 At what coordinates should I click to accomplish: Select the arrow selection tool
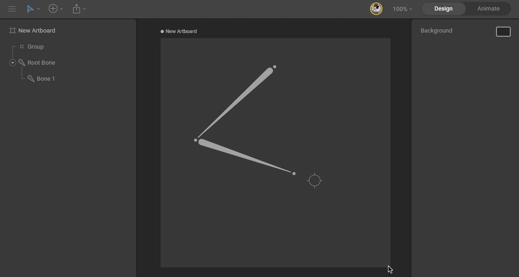pos(30,9)
